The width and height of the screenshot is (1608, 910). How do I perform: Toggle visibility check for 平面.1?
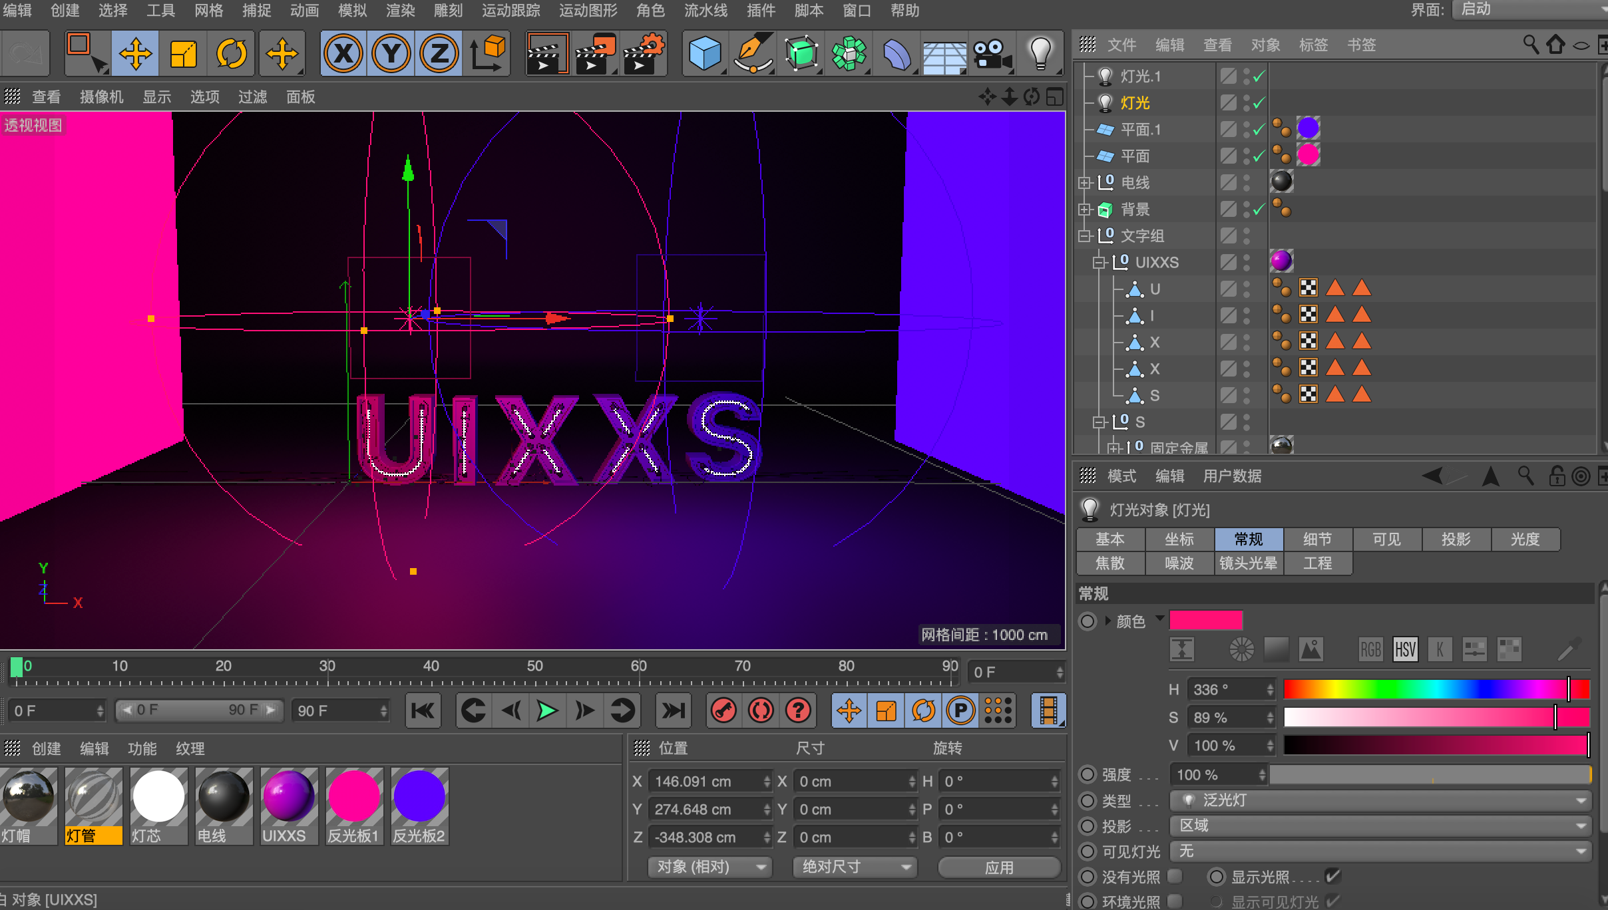[x=1259, y=130]
